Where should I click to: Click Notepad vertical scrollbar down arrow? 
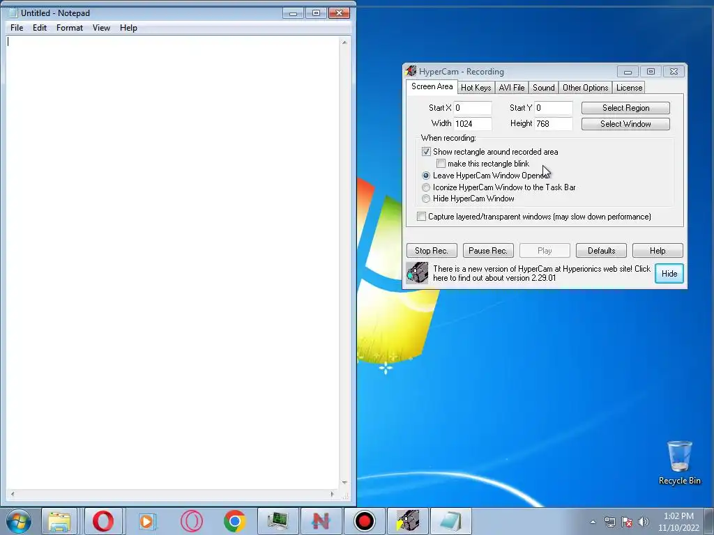pos(344,482)
